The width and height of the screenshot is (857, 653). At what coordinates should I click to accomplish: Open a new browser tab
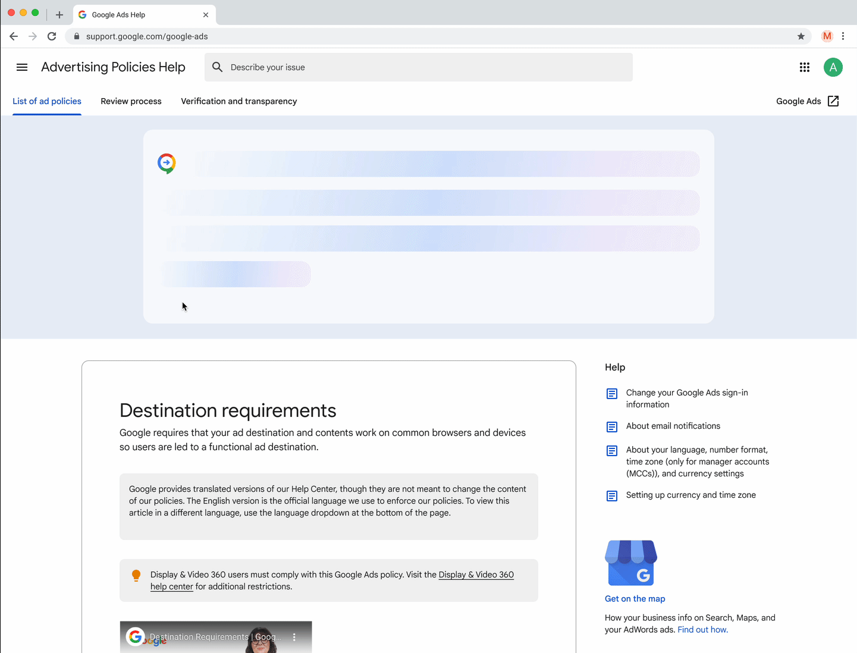tap(59, 15)
